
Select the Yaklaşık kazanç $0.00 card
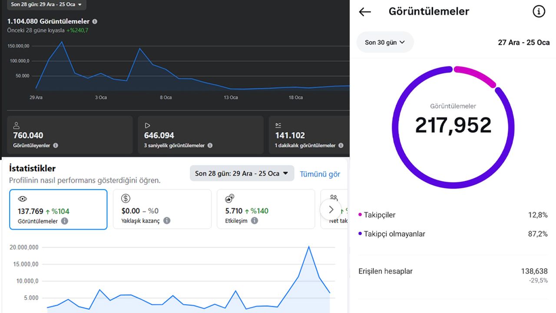coord(162,210)
